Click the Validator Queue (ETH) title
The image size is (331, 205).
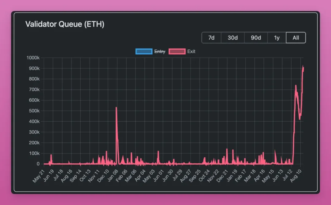tap(65, 24)
